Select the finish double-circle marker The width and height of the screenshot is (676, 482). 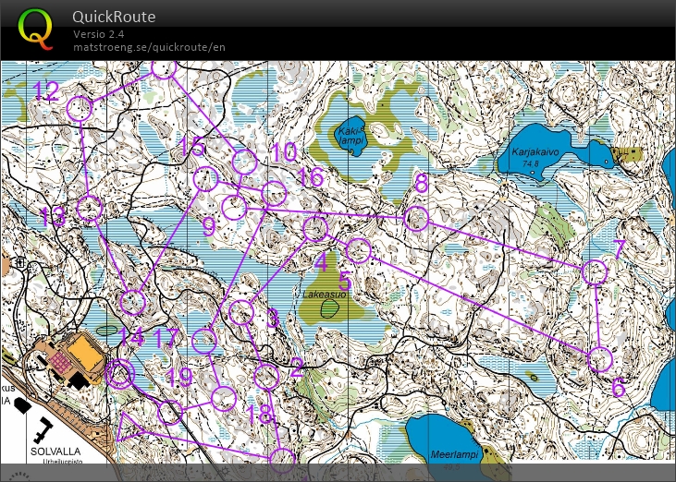coord(120,372)
